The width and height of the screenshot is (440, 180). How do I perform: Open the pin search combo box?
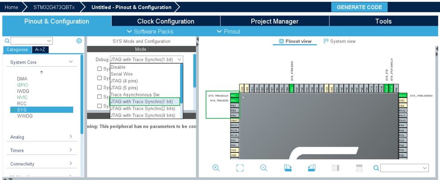coord(404,168)
